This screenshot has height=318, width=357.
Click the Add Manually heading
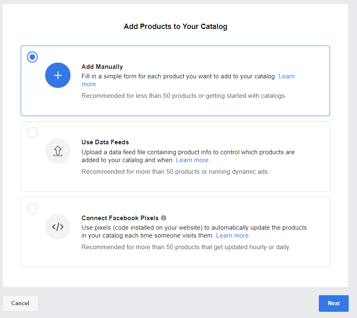coord(102,67)
